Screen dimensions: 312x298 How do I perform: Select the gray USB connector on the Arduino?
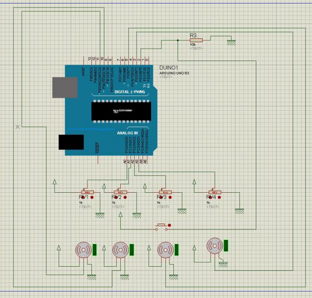point(65,87)
